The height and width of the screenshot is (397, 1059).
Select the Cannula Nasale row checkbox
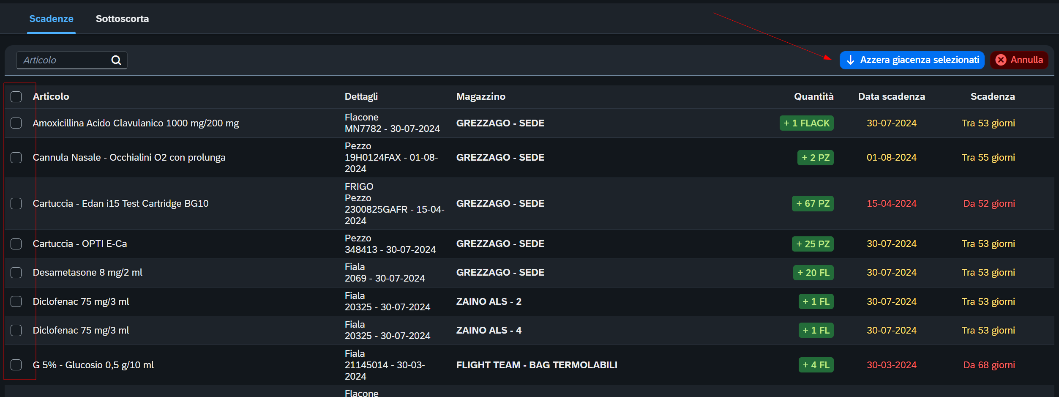point(16,158)
